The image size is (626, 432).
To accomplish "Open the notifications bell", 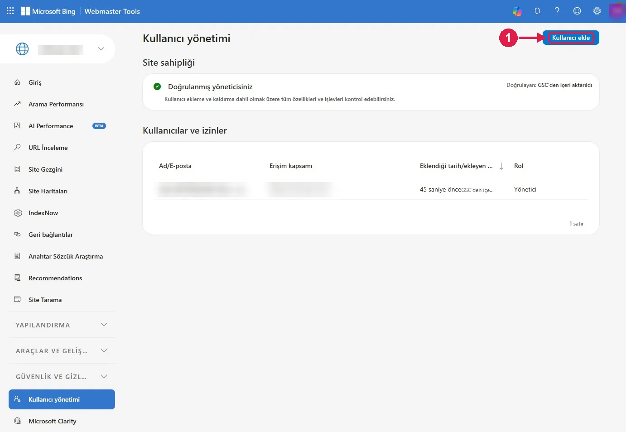I will click(537, 11).
